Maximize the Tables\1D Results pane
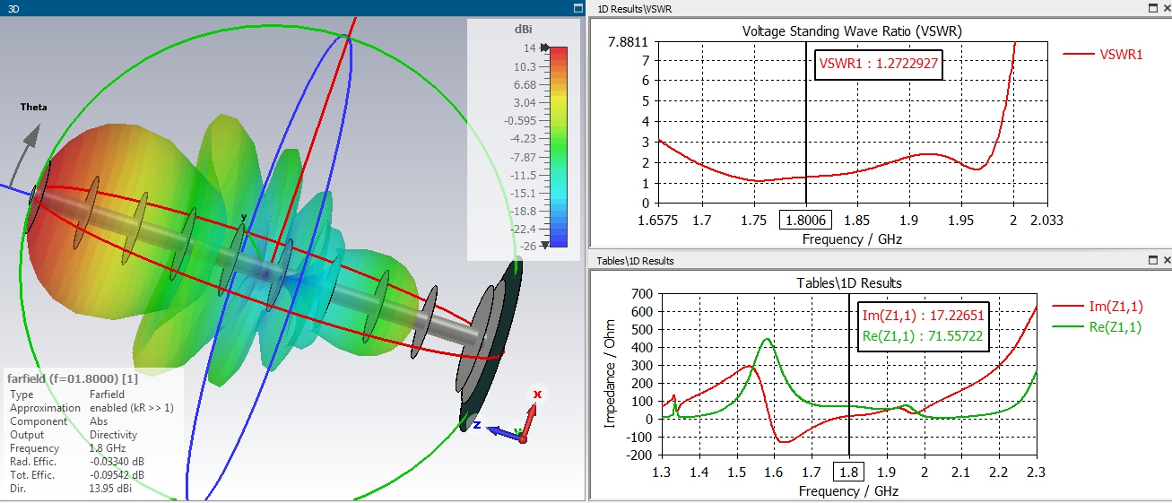Image resolution: width=1172 pixels, height=503 pixels. click(1152, 261)
